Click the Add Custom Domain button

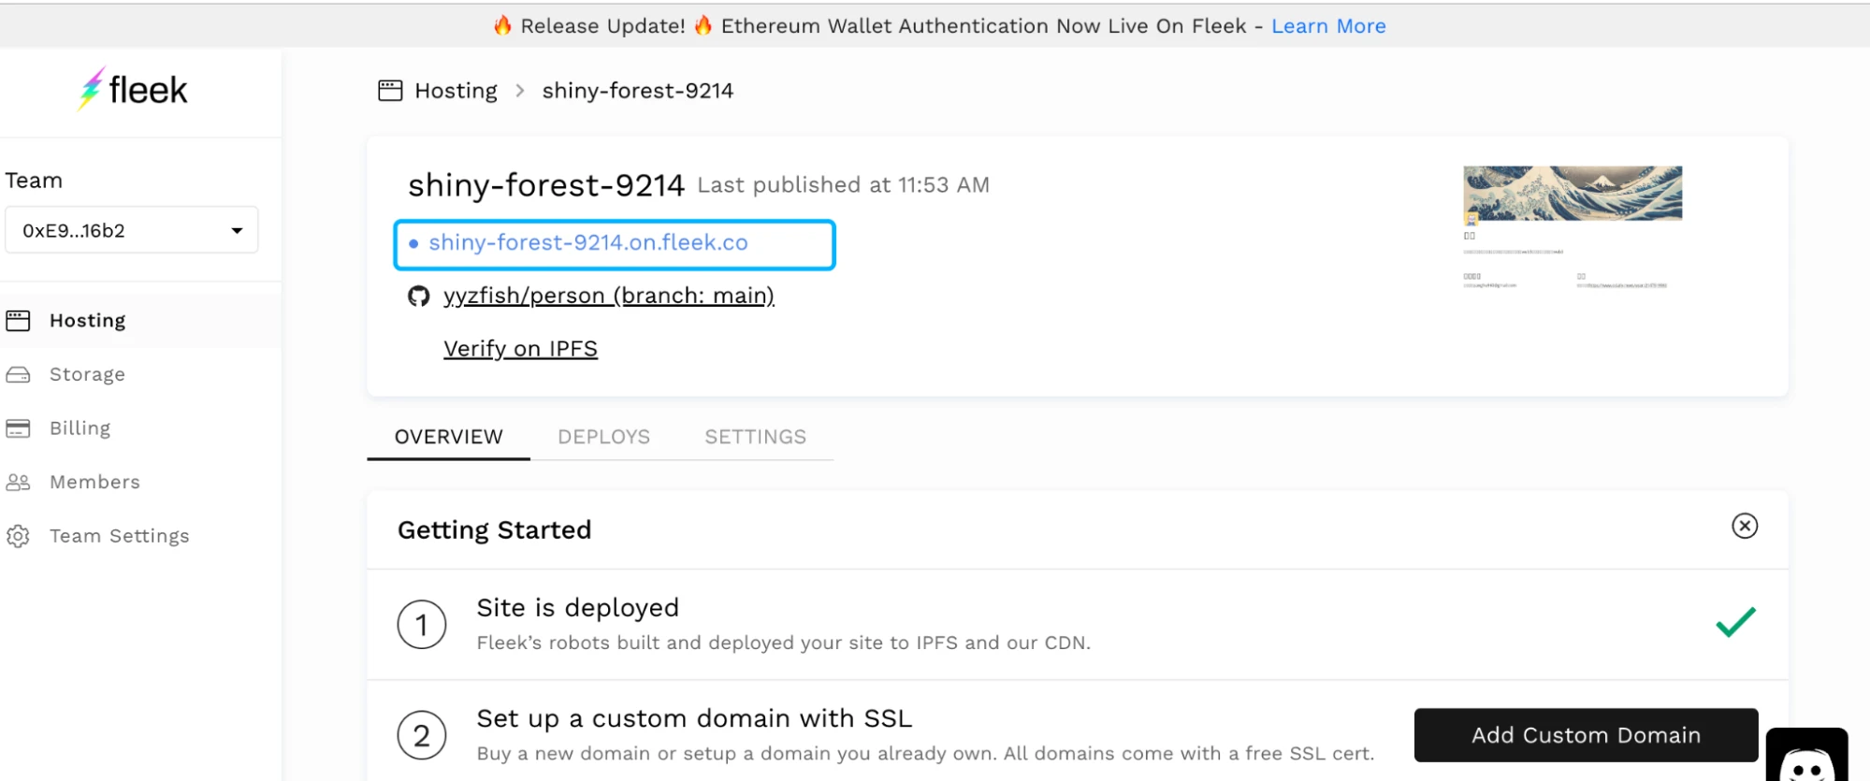1586,735
